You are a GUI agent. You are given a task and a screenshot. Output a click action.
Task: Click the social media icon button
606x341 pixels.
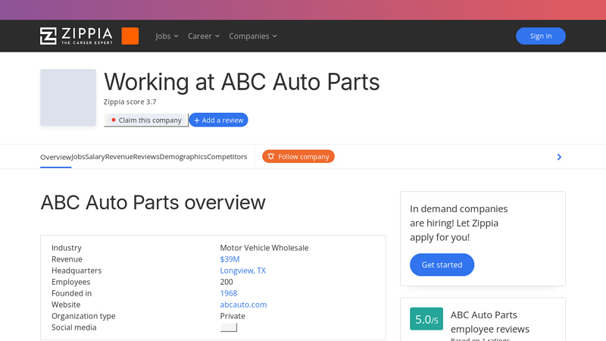pyautogui.click(x=229, y=327)
